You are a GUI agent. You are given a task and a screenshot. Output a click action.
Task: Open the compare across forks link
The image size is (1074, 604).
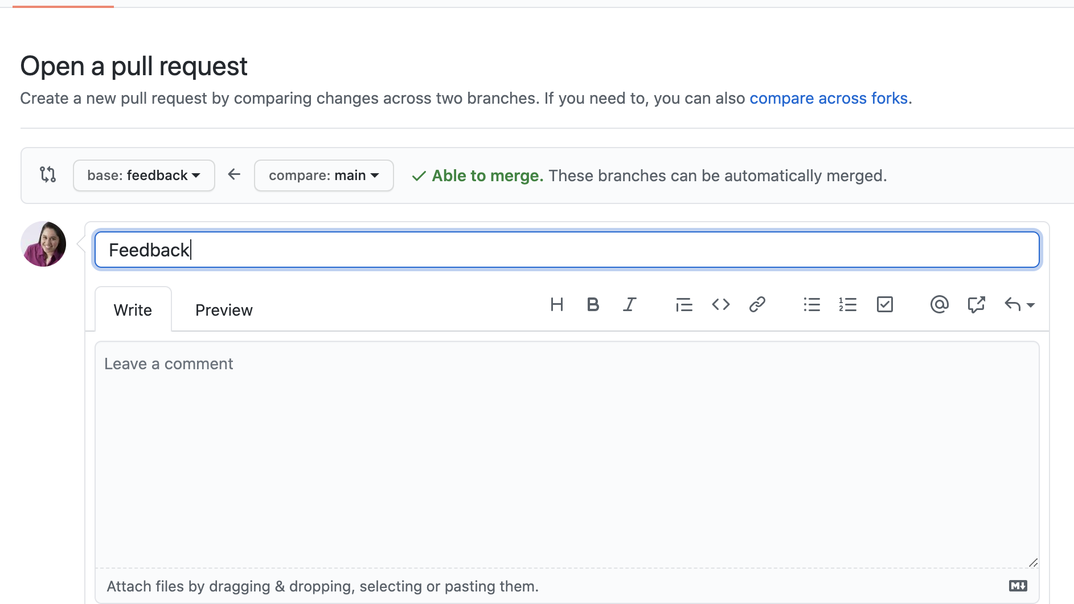(x=828, y=98)
